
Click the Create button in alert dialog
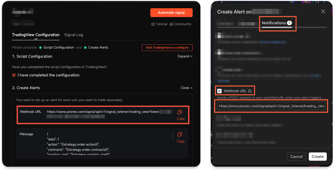point(318,156)
